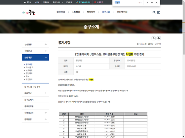
Task: Click the find-in-page search input field
Action: (x=126, y=3)
